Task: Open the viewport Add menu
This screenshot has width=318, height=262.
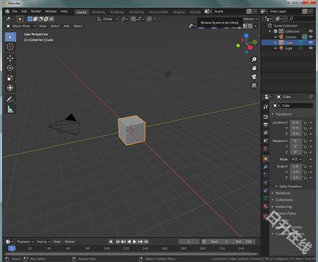Action: pyautogui.click(x=66, y=26)
